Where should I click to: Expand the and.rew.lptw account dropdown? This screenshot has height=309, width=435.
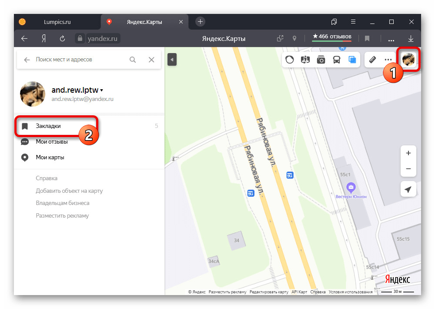tap(77, 90)
